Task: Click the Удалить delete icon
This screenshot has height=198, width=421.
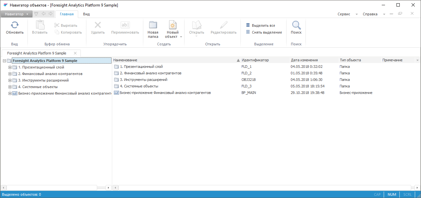Action: coord(97,25)
